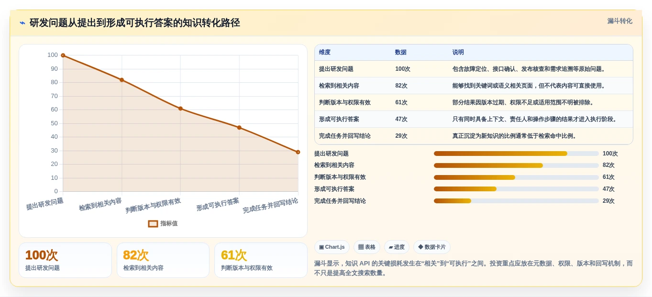Click the 判断版本与权限有效 table cell

[345, 102]
